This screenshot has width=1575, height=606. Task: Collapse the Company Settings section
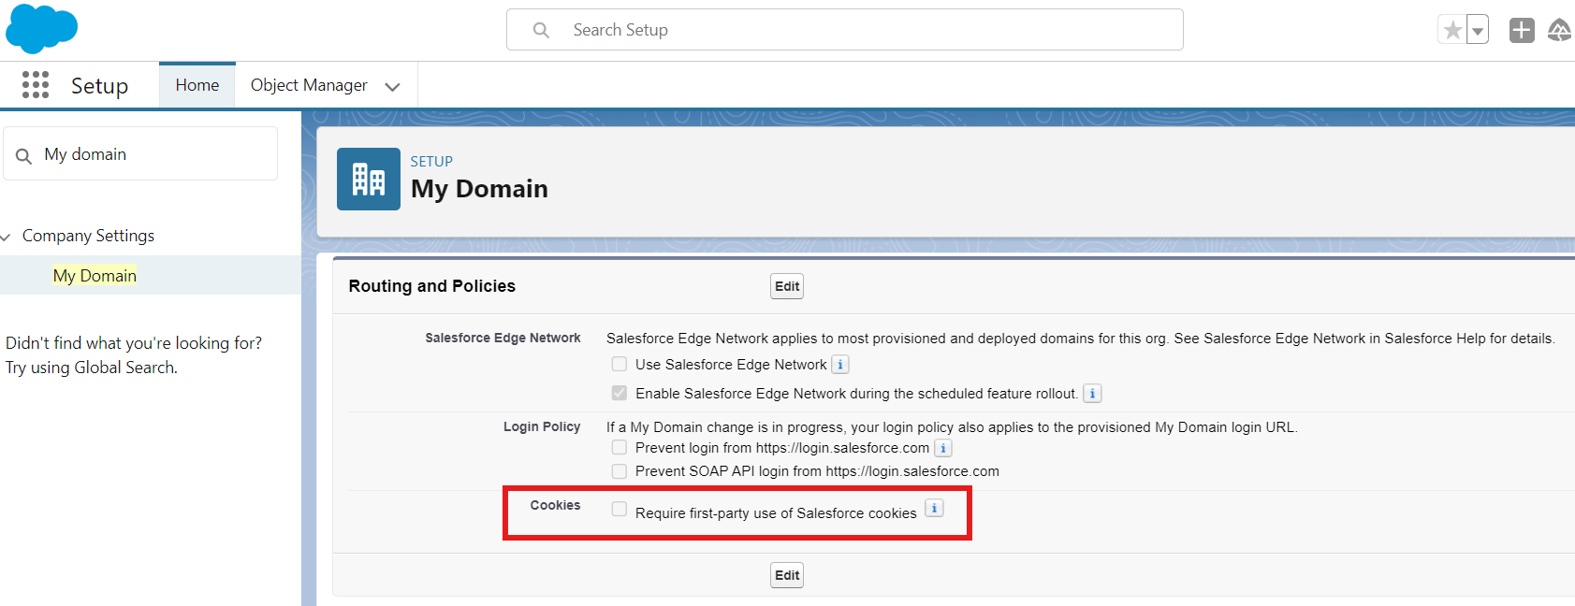pyautogui.click(x=7, y=237)
